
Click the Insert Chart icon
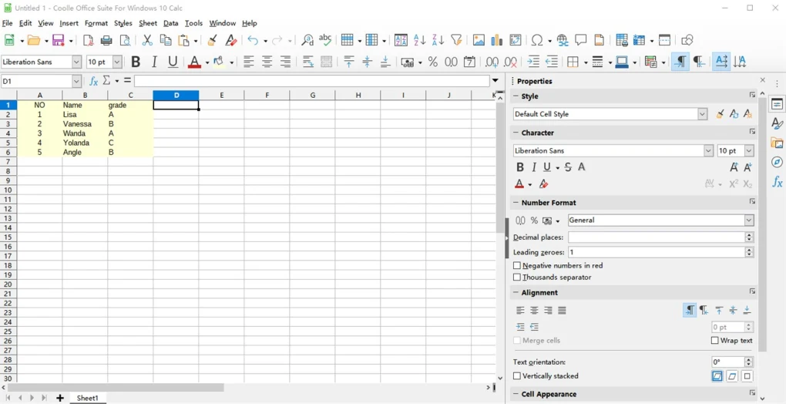pyautogui.click(x=497, y=40)
